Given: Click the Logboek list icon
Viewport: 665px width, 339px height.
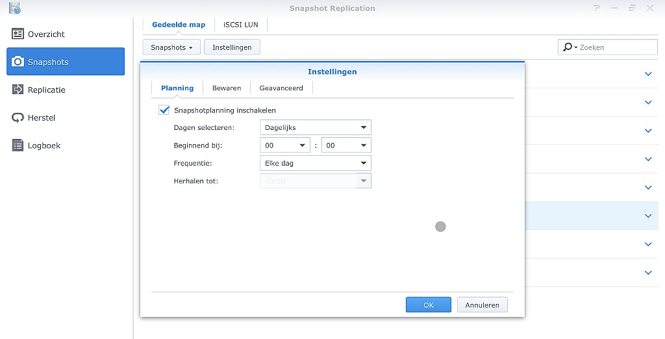Looking at the screenshot, I should (x=18, y=145).
